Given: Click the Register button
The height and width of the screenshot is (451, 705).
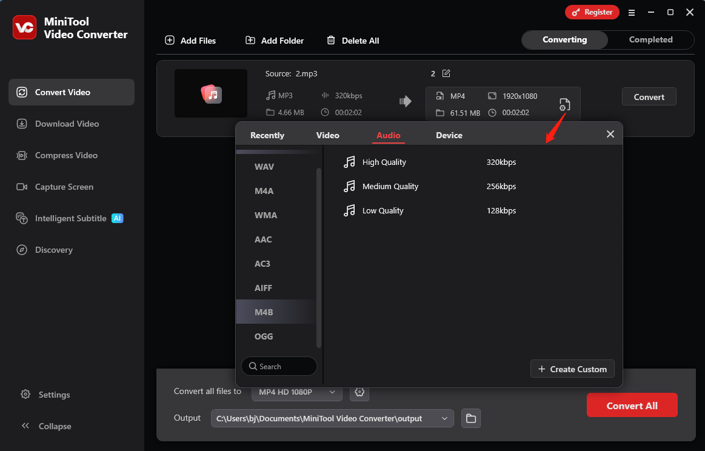Looking at the screenshot, I should 592,12.
